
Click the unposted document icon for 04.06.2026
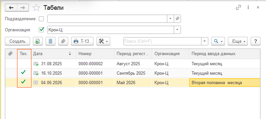[x=36, y=82]
